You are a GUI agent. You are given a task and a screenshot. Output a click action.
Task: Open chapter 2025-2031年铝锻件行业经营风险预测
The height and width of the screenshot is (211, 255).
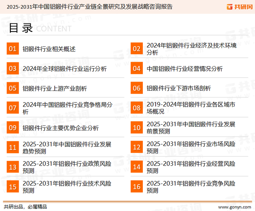click(x=191, y=167)
